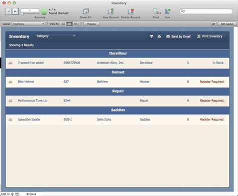Screen dimensions: 238x196
Task: Click the Send by Email button
Action: [178, 36]
